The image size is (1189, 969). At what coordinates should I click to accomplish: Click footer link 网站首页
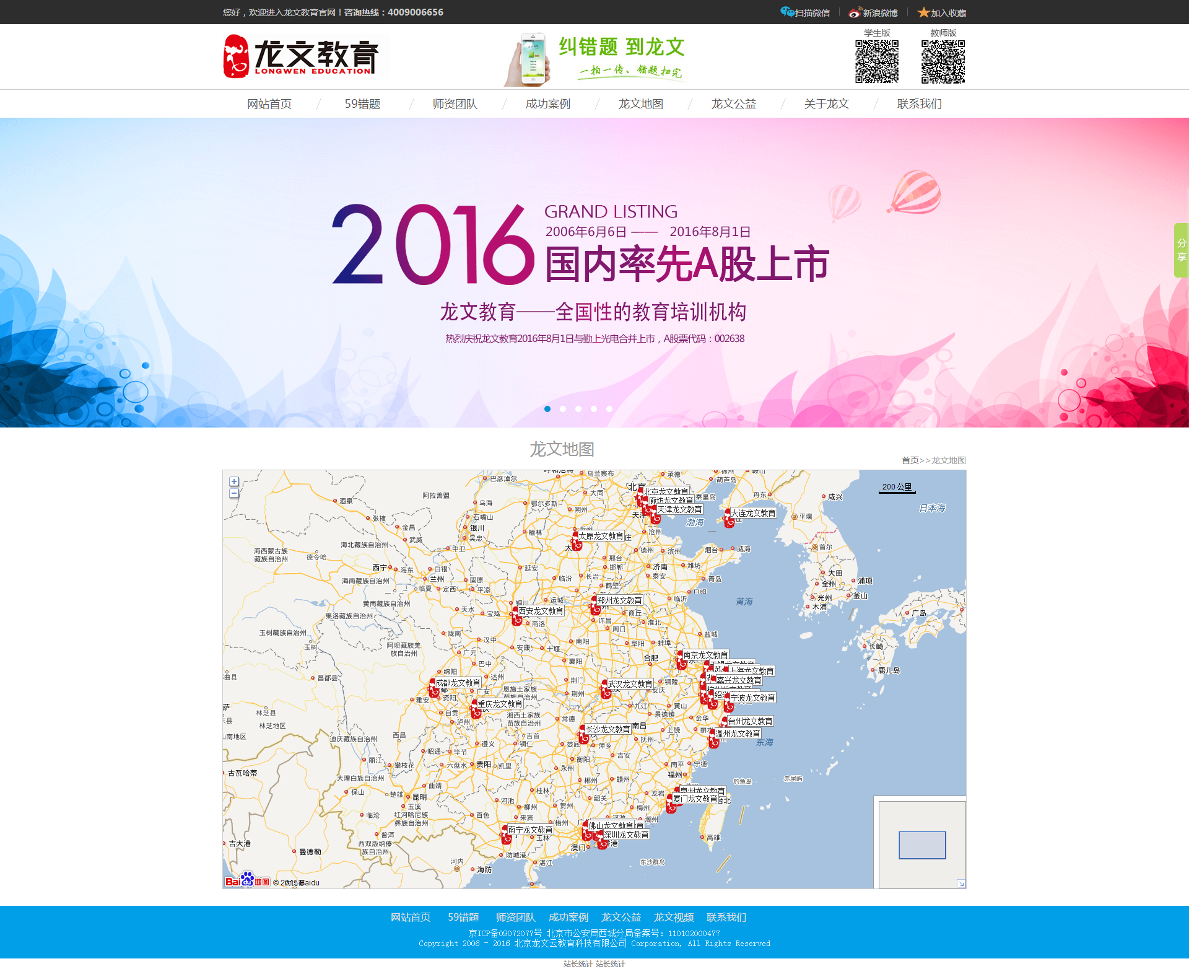[411, 918]
